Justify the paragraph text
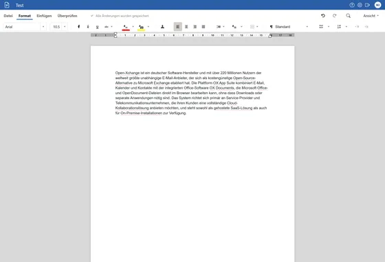Screen dimensions: 385x262 [203, 27]
